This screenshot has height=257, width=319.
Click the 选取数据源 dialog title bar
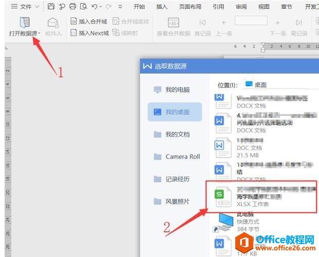pos(229,66)
